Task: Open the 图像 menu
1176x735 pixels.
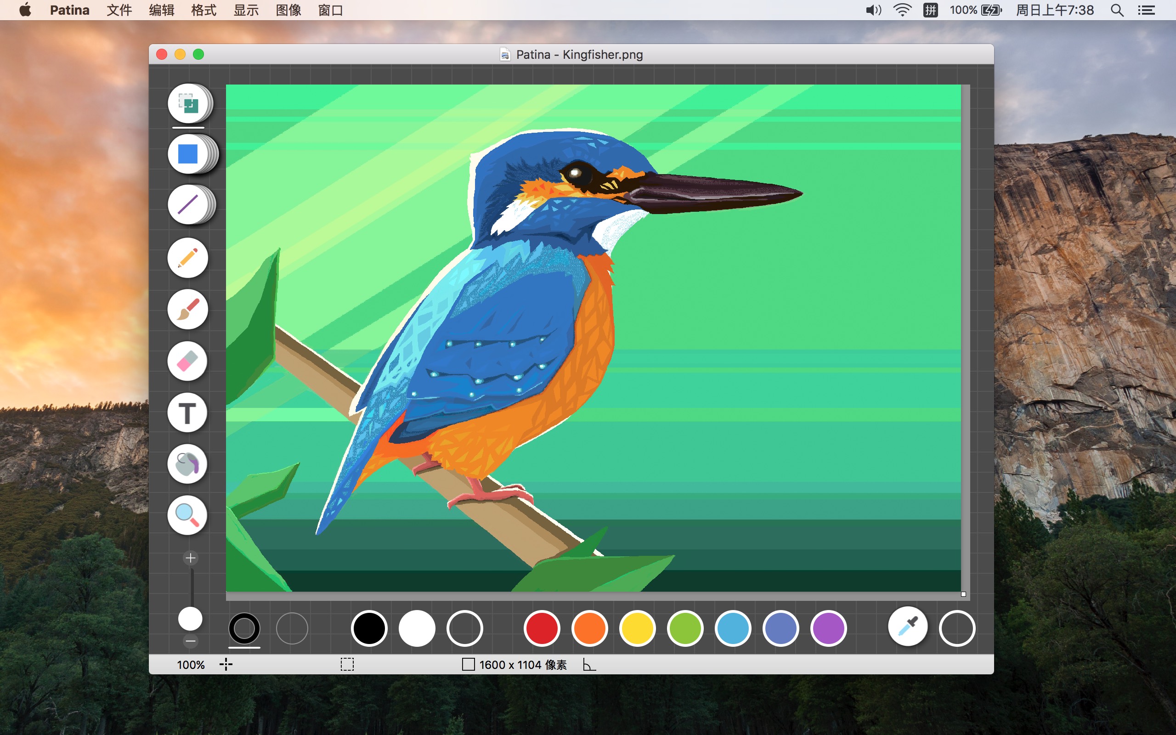Action: (x=288, y=10)
